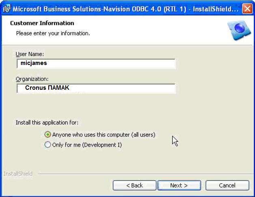Click the Customer Information heading
This screenshot has width=255, height=197.
tap(42, 23)
